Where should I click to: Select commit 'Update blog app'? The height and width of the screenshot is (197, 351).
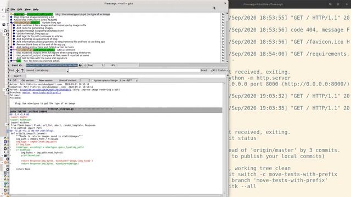52,22
